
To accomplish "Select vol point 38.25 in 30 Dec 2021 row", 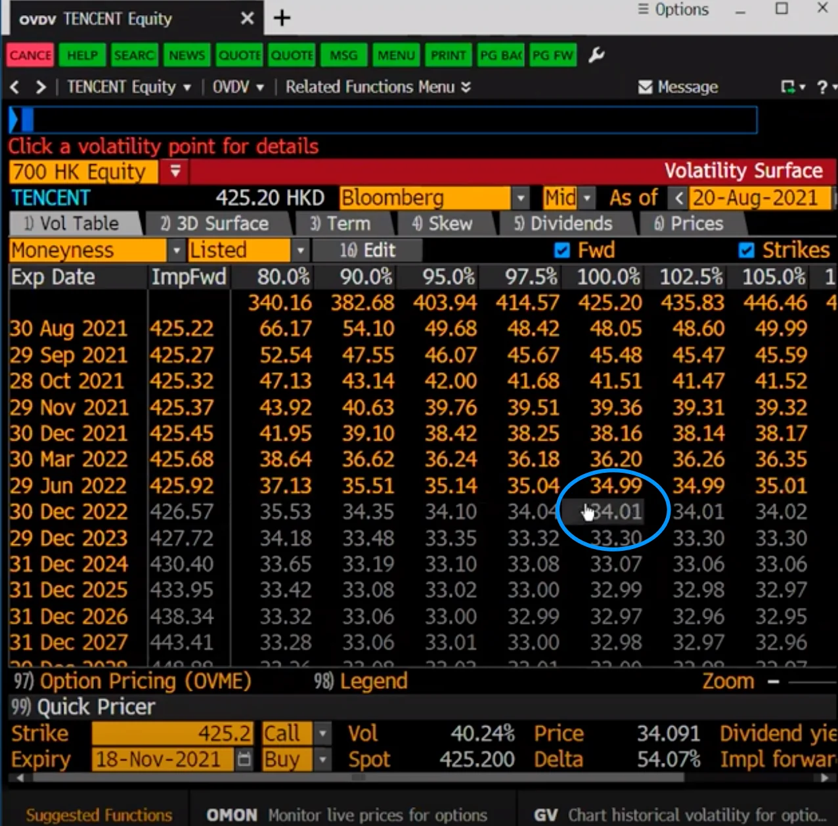I will (x=533, y=433).
